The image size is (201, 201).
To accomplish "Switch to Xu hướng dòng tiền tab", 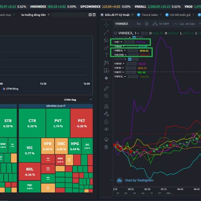I will coord(33,15).
